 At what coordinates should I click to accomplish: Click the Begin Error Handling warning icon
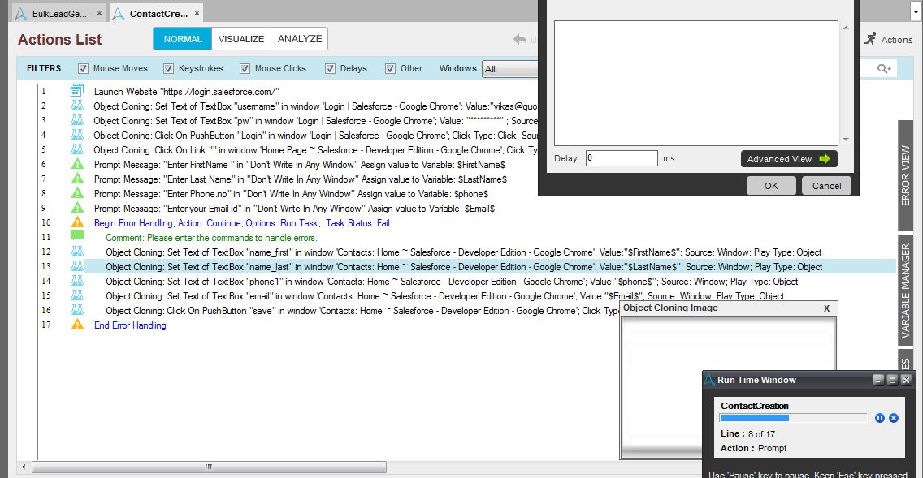[77, 222]
